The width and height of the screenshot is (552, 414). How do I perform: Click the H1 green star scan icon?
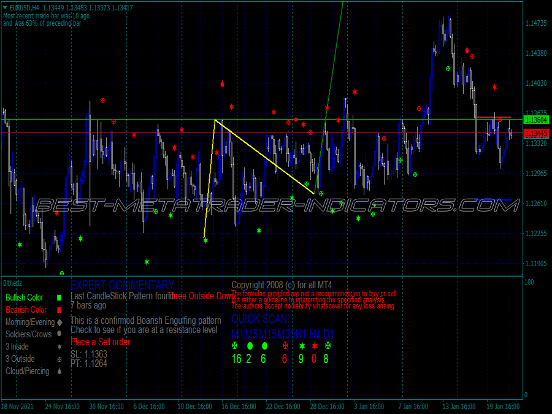coord(302,346)
